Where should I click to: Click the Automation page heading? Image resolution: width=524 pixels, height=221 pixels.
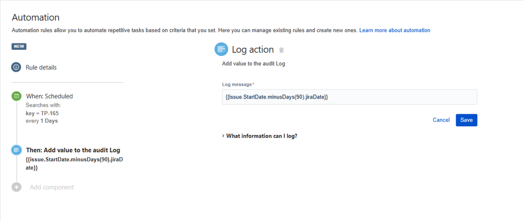[35, 17]
